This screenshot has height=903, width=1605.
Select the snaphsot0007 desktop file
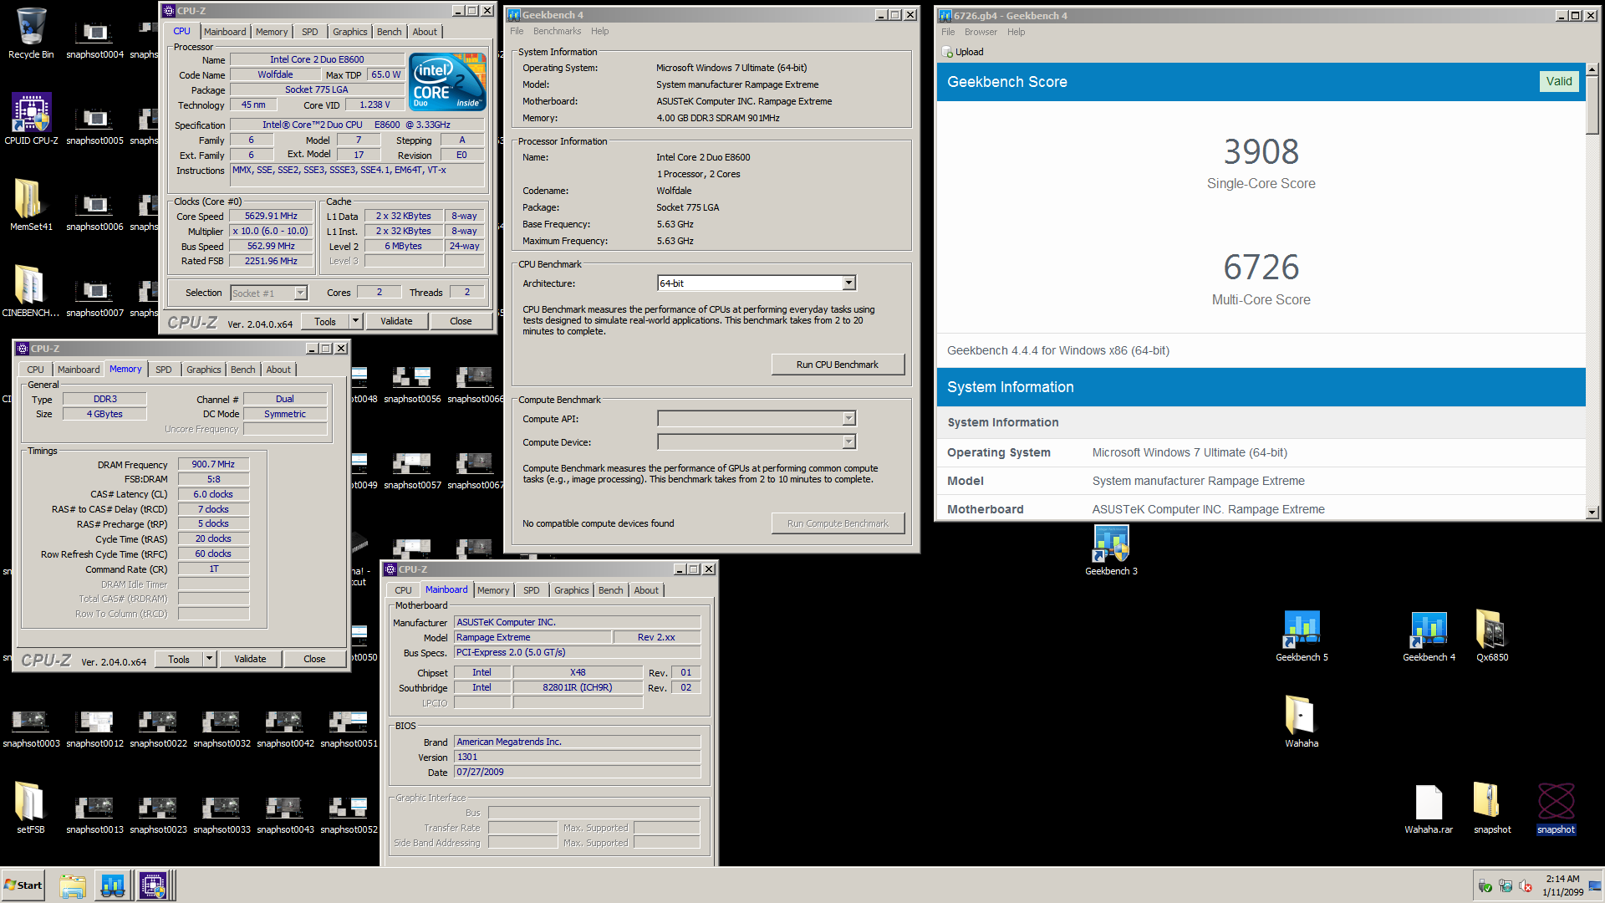point(95,297)
